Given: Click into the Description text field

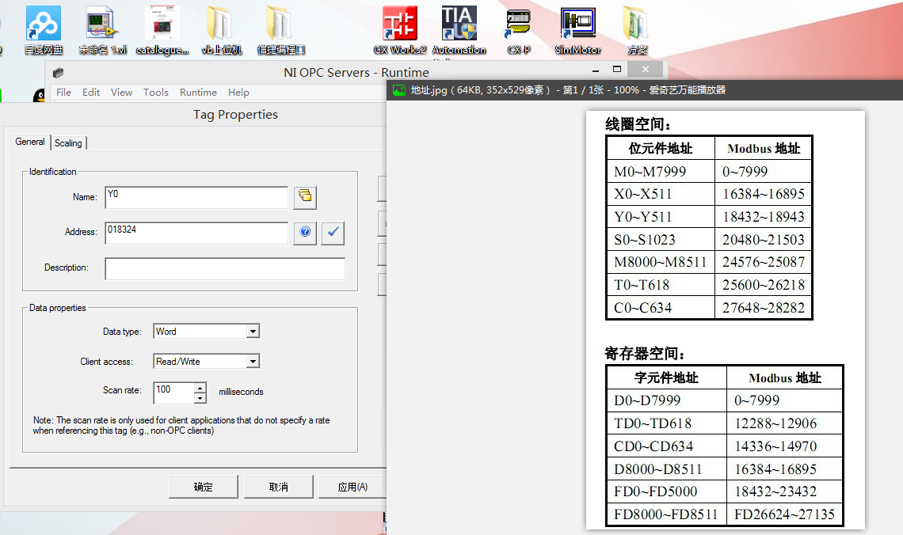Looking at the screenshot, I should (225, 269).
